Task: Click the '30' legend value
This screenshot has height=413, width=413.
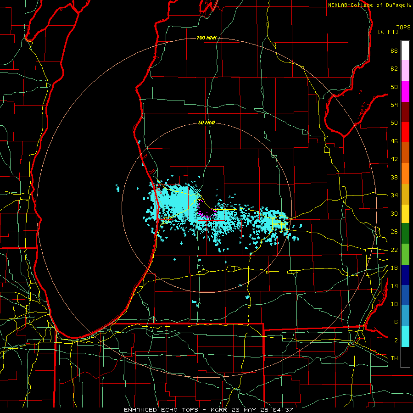Action: click(x=394, y=213)
